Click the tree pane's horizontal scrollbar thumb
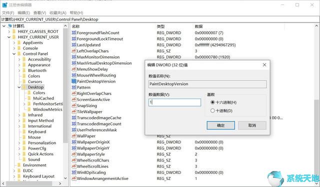Image resolution: width=320 pixels, height=187 pixels. 28,183
